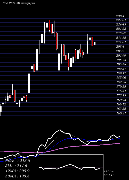Select the 50MA : 198.8 readout
This screenshot has width=129, height=180.
point(18,176)
